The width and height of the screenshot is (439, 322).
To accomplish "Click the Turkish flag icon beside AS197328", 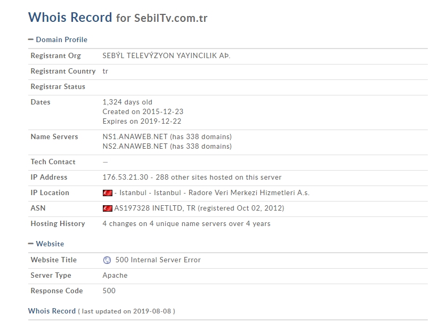I will (x=108, y=208).
